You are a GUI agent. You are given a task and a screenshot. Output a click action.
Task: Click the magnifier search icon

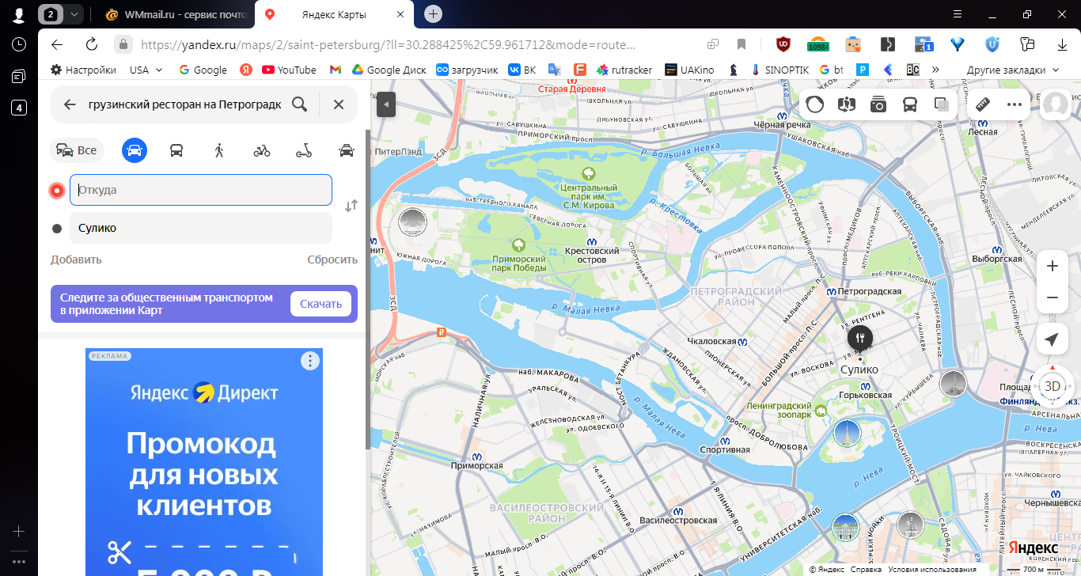[299, 104]
